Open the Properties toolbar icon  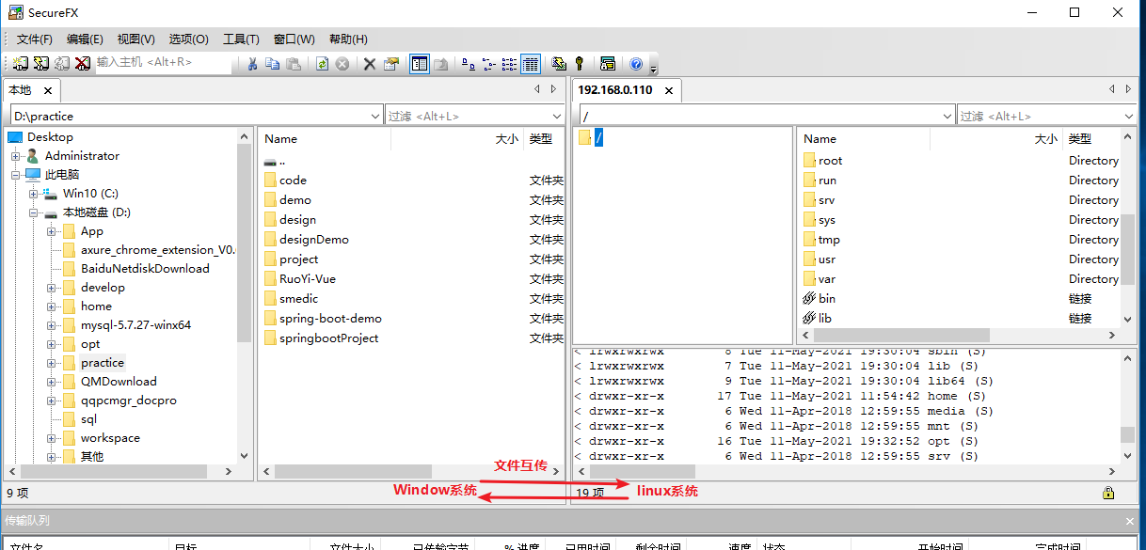click(x=391, y=64)
